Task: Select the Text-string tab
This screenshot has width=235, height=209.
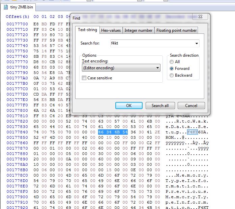Action: click(87, 30)
